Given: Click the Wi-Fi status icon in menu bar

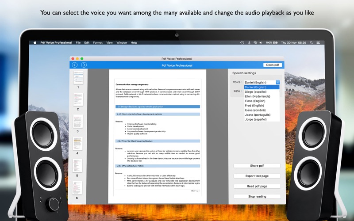Looking at the screenshot, I should click(x=255, y=43).
